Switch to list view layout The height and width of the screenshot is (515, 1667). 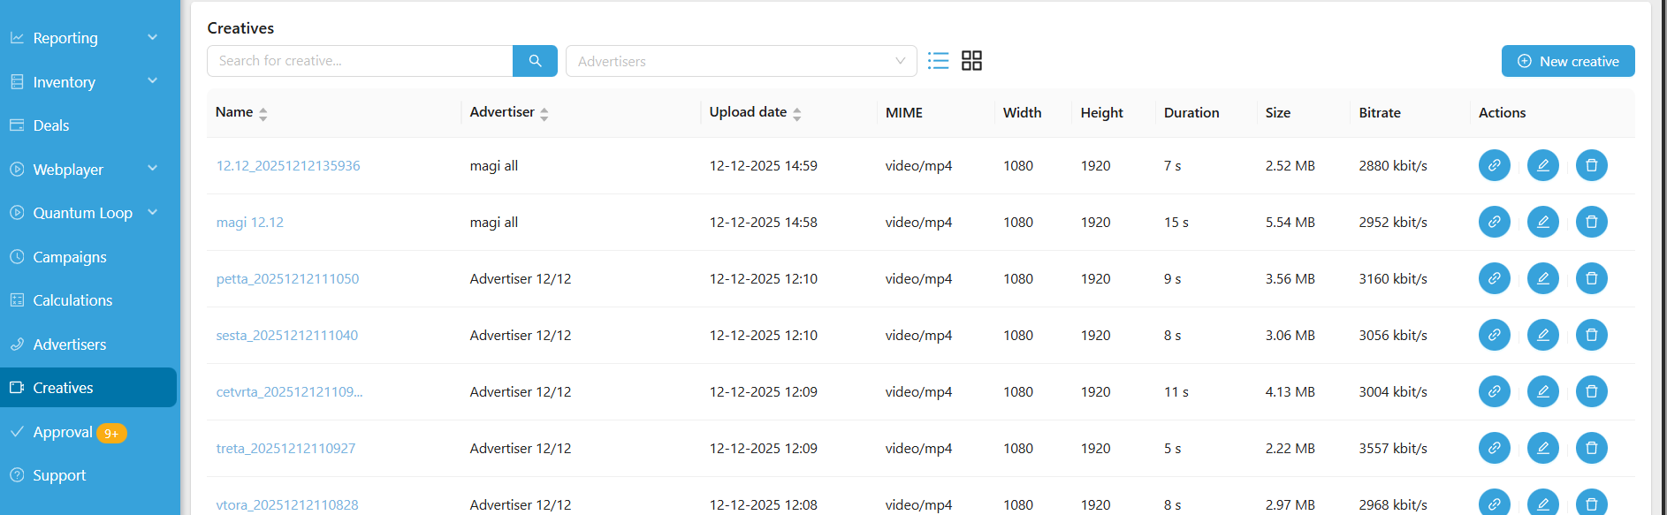[x=938, y=61]
